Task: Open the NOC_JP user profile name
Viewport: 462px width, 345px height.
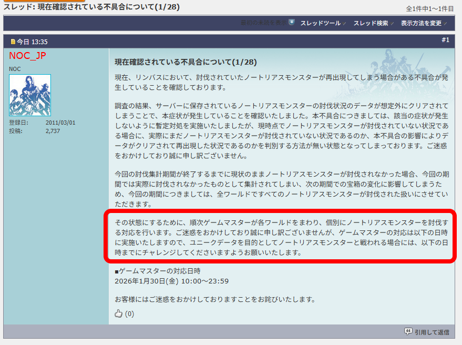Action: click(x=27, y=56)
